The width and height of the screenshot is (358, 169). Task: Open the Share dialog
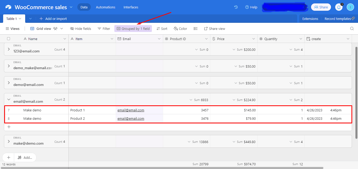[321, 7]
